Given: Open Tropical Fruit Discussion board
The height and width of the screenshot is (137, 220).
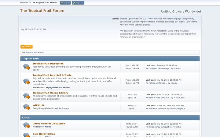Looking at the screenshot, I should coord(48,64).
